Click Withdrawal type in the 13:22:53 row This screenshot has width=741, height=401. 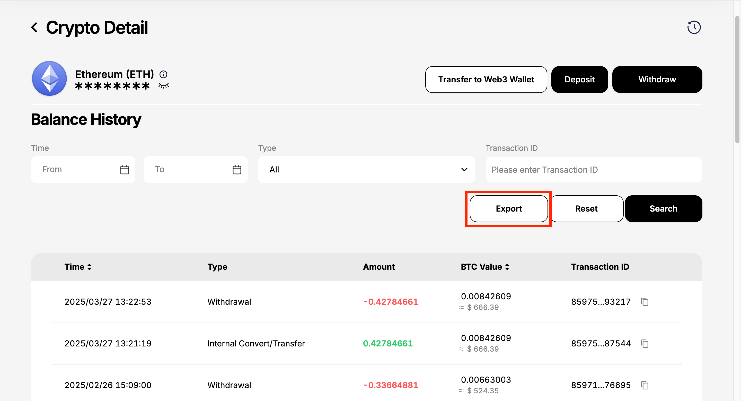pyautogui.click(x=229, y=302)
